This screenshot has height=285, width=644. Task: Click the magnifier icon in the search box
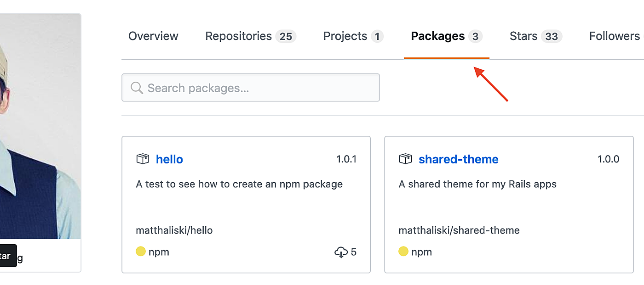tap(137, 88)
